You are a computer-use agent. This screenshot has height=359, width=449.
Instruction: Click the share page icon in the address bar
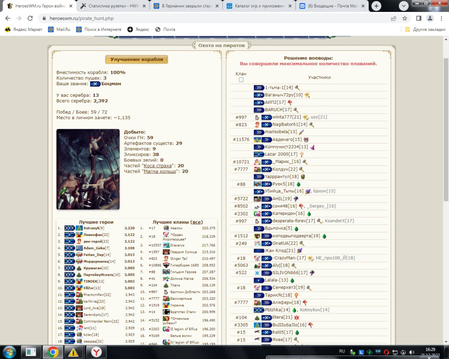[x=394, y=18]
